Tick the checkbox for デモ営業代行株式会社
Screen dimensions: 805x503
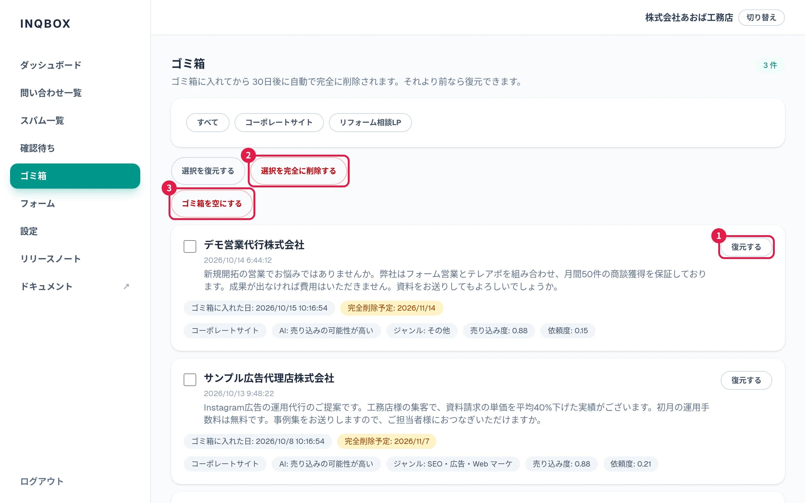[x=190, y=246]
